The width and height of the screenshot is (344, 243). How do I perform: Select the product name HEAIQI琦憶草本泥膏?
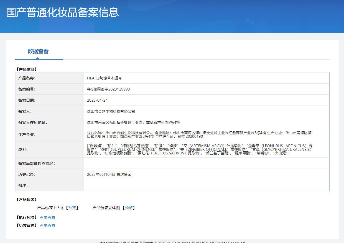pos(104,78)
